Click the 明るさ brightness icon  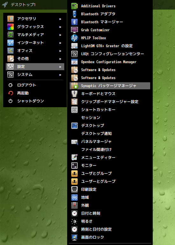(74, 221)
